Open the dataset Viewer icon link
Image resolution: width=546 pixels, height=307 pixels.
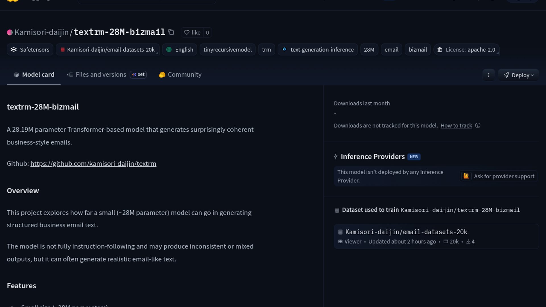point(350,242)
